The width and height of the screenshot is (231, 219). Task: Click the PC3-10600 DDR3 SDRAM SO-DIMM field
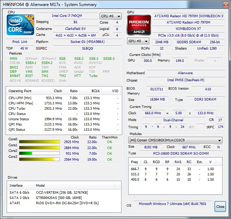[181, 154]
